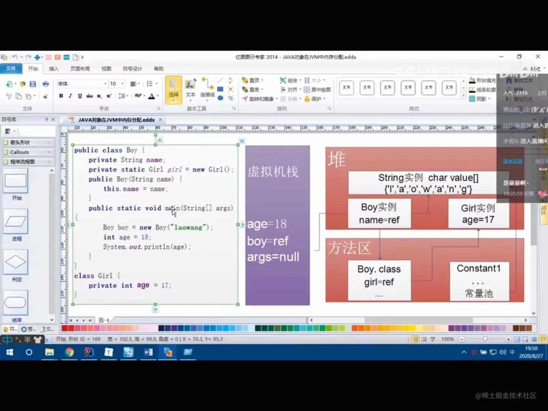This screenshot has width=548, height=411.
Task: Adjust the zoom slider handle
Action: click(x=485, y=339)
